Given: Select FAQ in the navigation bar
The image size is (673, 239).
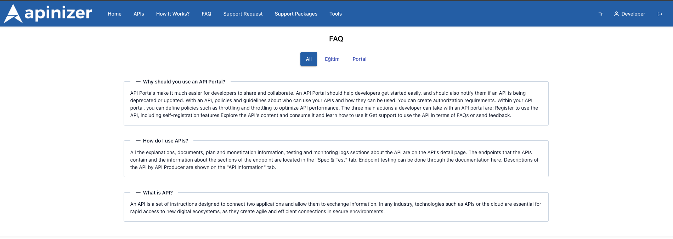Looking at the screenshot, I should click(x=206, y=14).
